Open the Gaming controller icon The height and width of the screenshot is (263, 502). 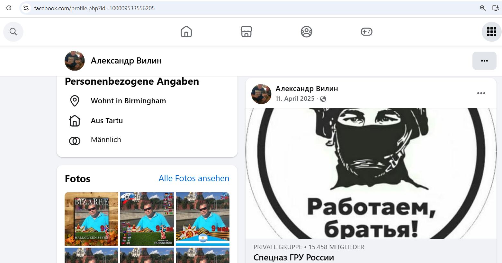tap(366, 32)
